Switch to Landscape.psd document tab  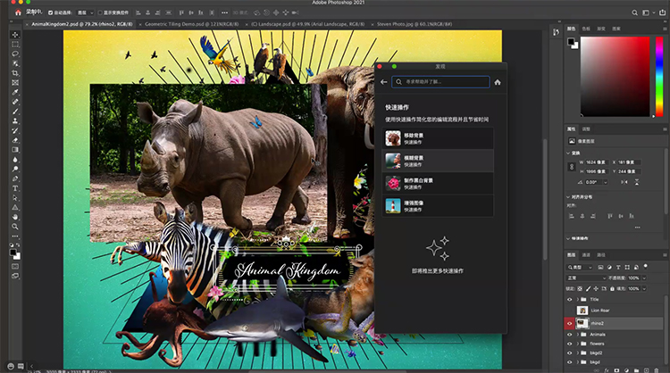[x=307, y=24]
